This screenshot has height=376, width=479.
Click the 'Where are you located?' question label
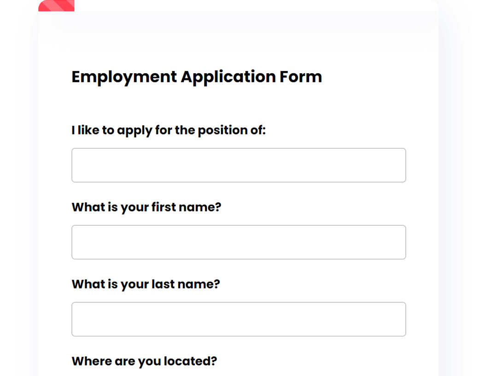[144, 361]
